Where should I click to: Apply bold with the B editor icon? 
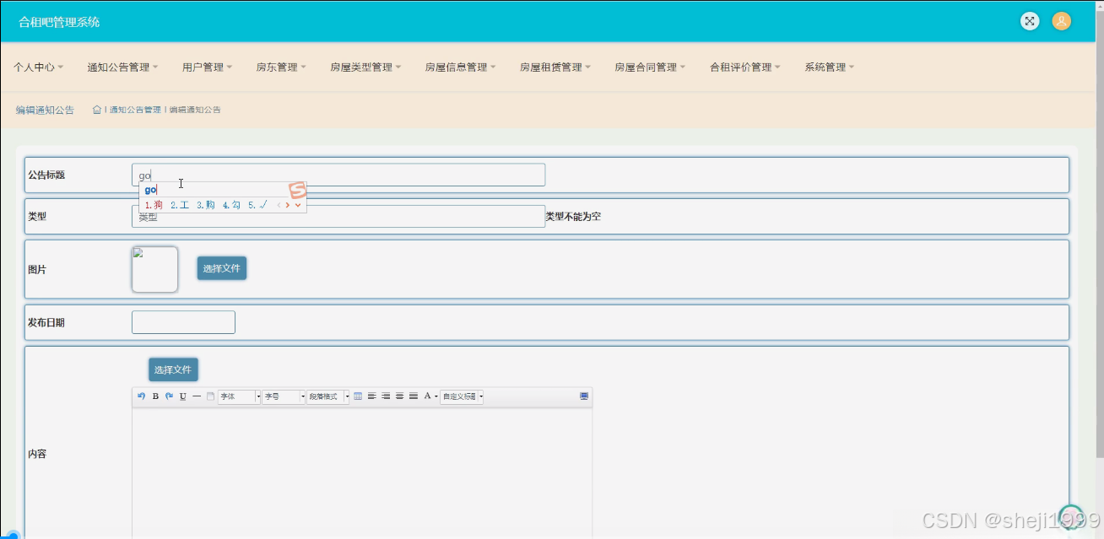155,396
